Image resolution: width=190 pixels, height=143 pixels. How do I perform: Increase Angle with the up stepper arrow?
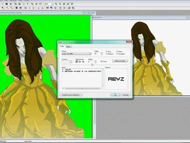pos(95,61)
